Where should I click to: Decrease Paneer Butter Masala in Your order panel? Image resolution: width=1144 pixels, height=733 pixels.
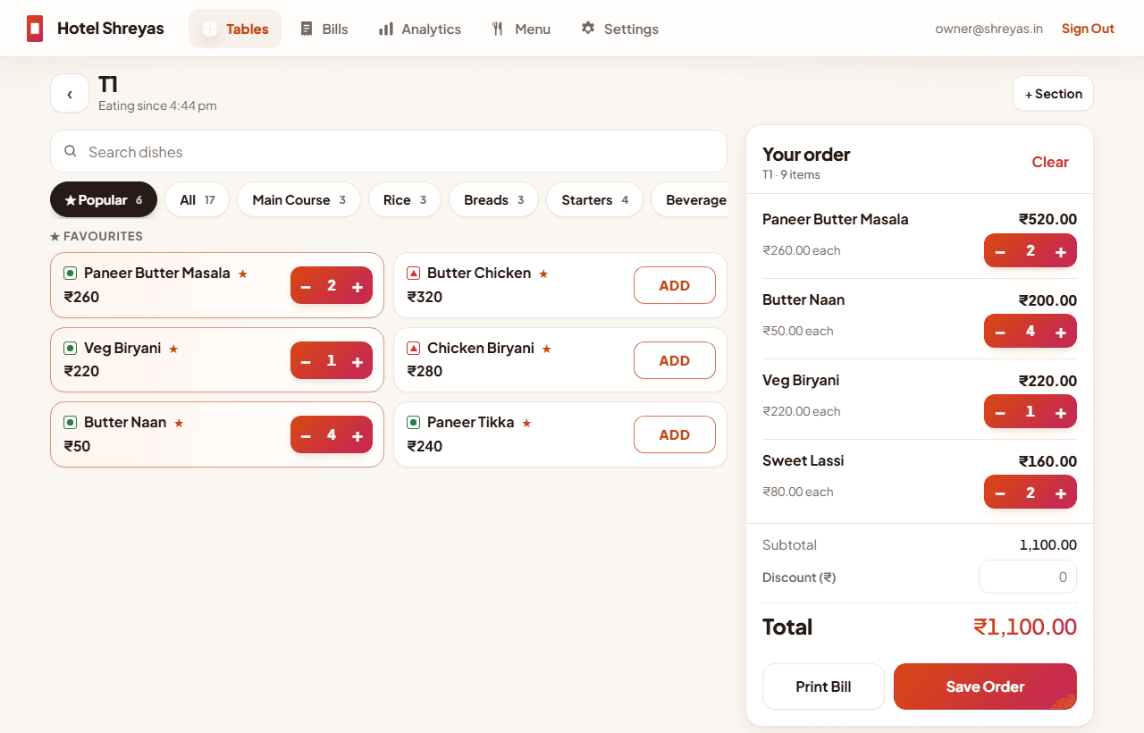1000,251
